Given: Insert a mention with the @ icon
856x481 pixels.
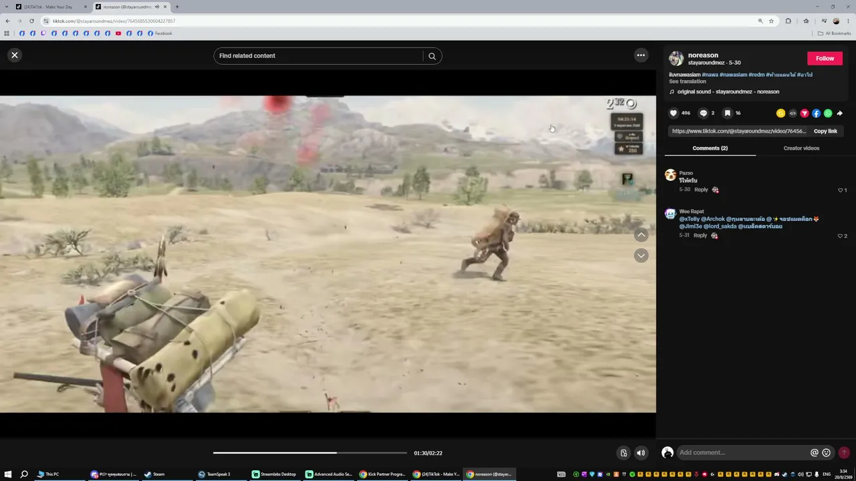Looking at the screenshot, I should tap(815, 453).
